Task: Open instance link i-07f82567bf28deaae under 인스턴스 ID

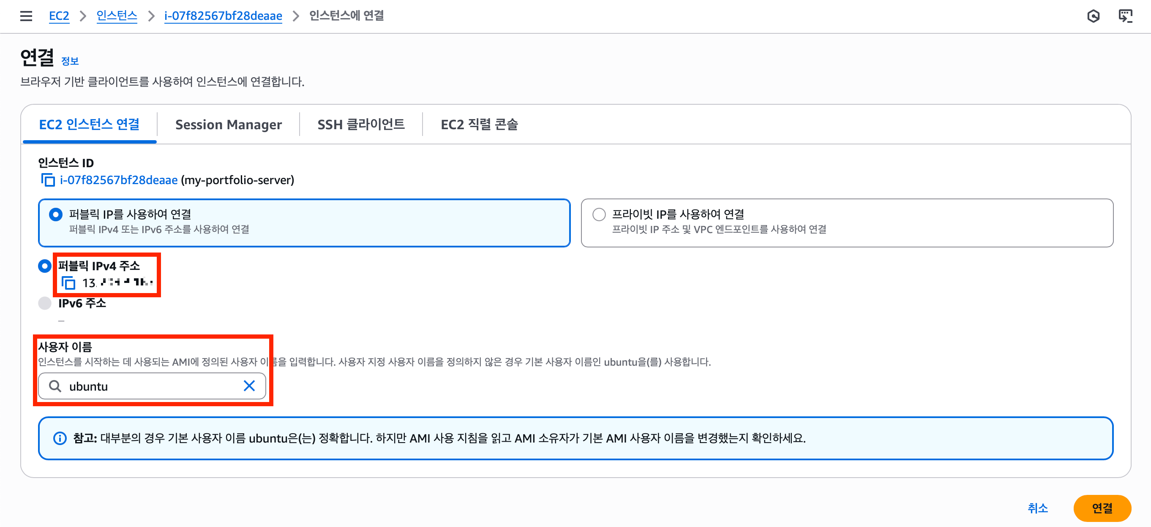Action: point(119,180)
